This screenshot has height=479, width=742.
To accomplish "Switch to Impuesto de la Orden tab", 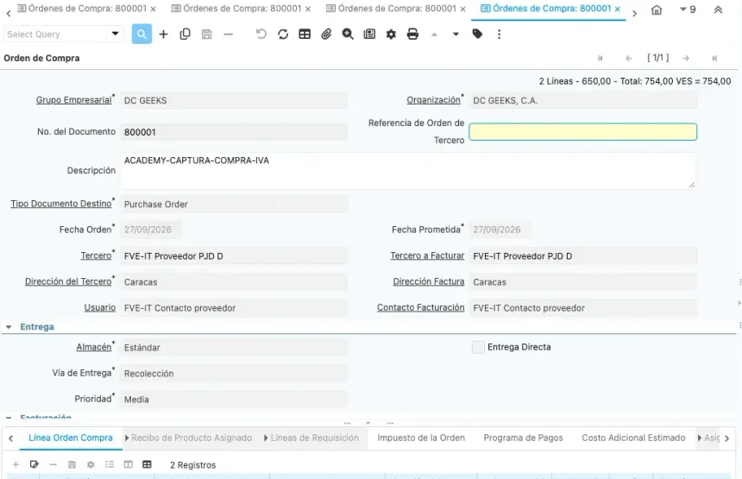I will [x=421, y=438].
